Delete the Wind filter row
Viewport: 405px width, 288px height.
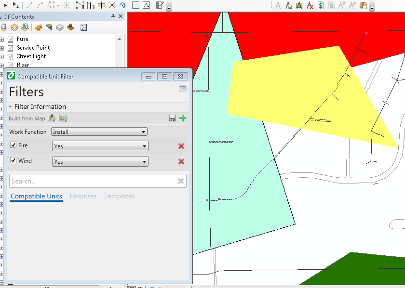pyautogui.click(x=181, y=162)
